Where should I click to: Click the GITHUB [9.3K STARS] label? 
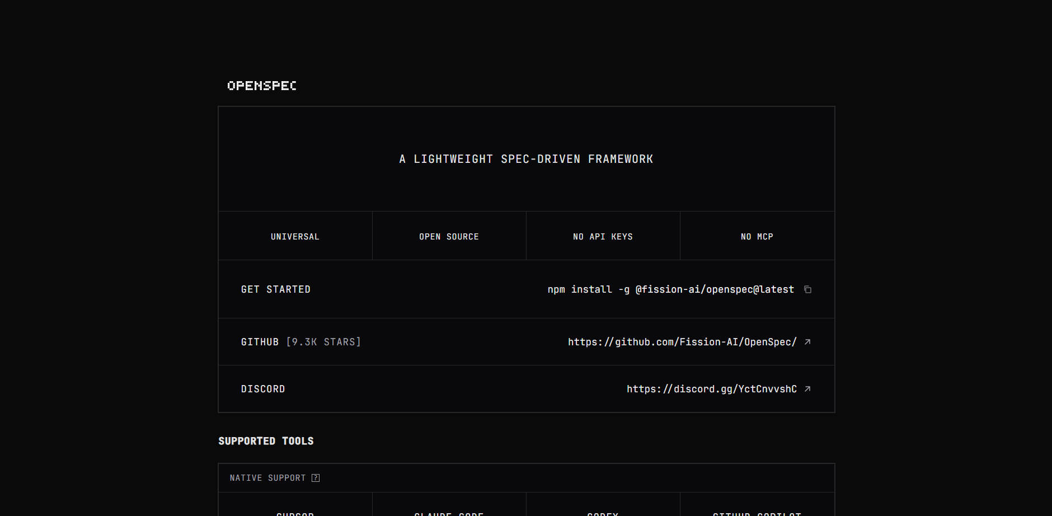[x=301, y=341]
